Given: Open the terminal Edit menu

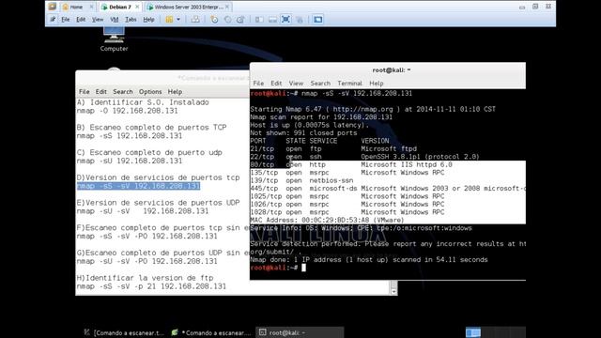Looking at the screenshot, I should 276,84.
